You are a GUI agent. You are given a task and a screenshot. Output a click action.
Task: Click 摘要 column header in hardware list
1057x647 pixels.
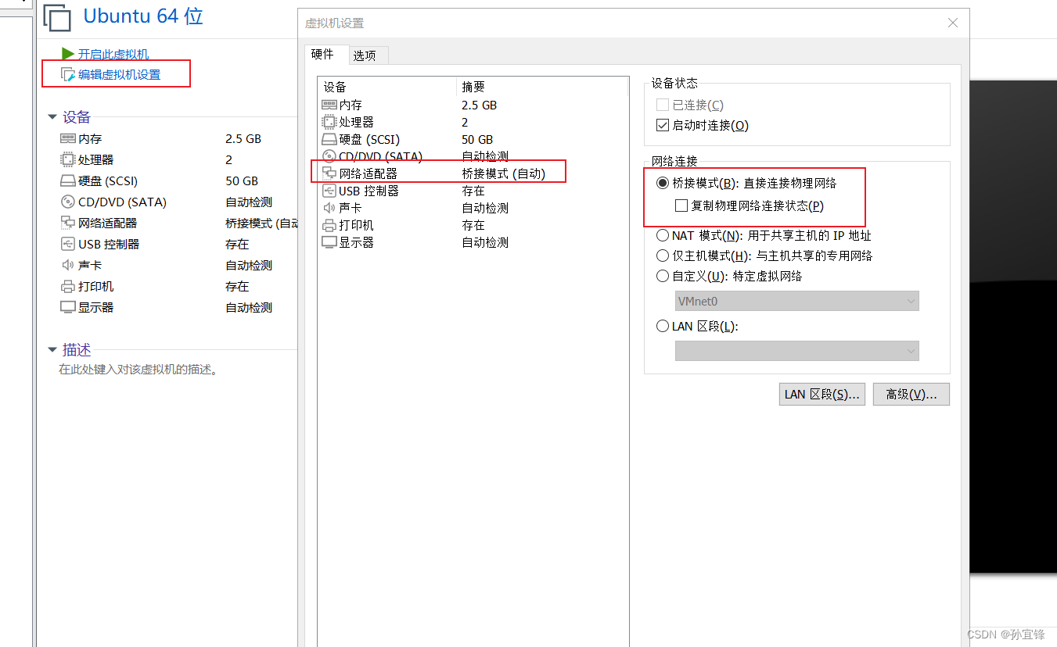pyautogui.click(x=542, y=87)
